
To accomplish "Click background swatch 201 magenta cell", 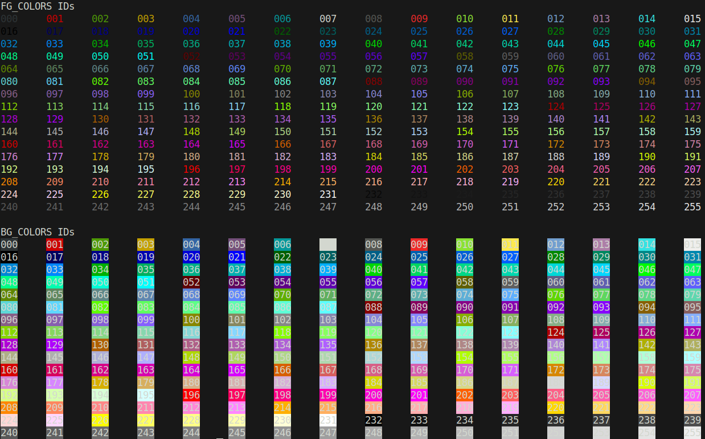I will (x=419, y=395).
